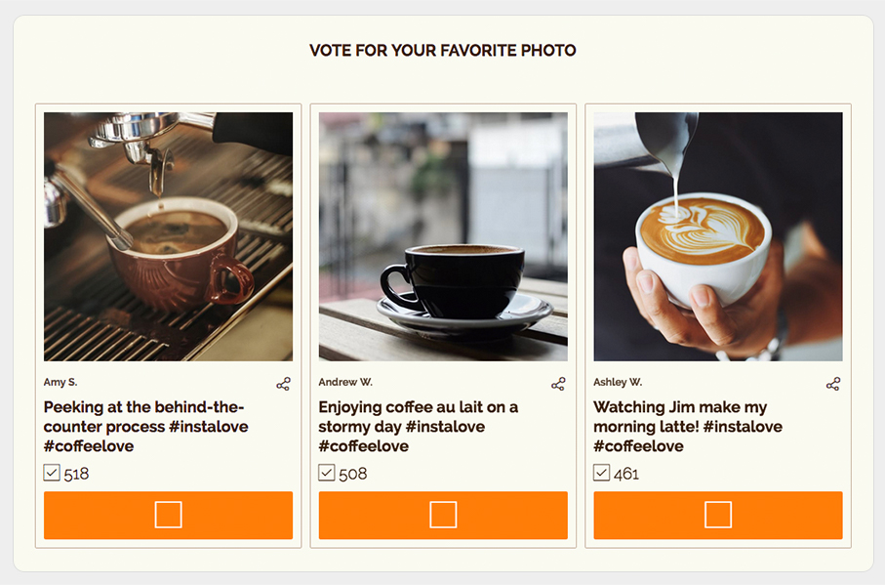
Task: Toggle the checkbox next to the 461 vote count
Action: click(602, 473)
